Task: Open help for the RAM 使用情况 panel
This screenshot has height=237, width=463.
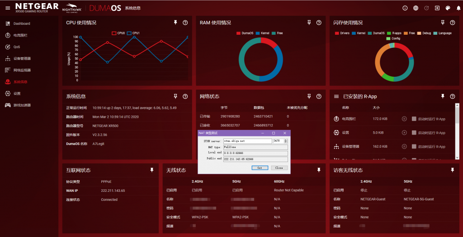Action: [x=319, y=23]
